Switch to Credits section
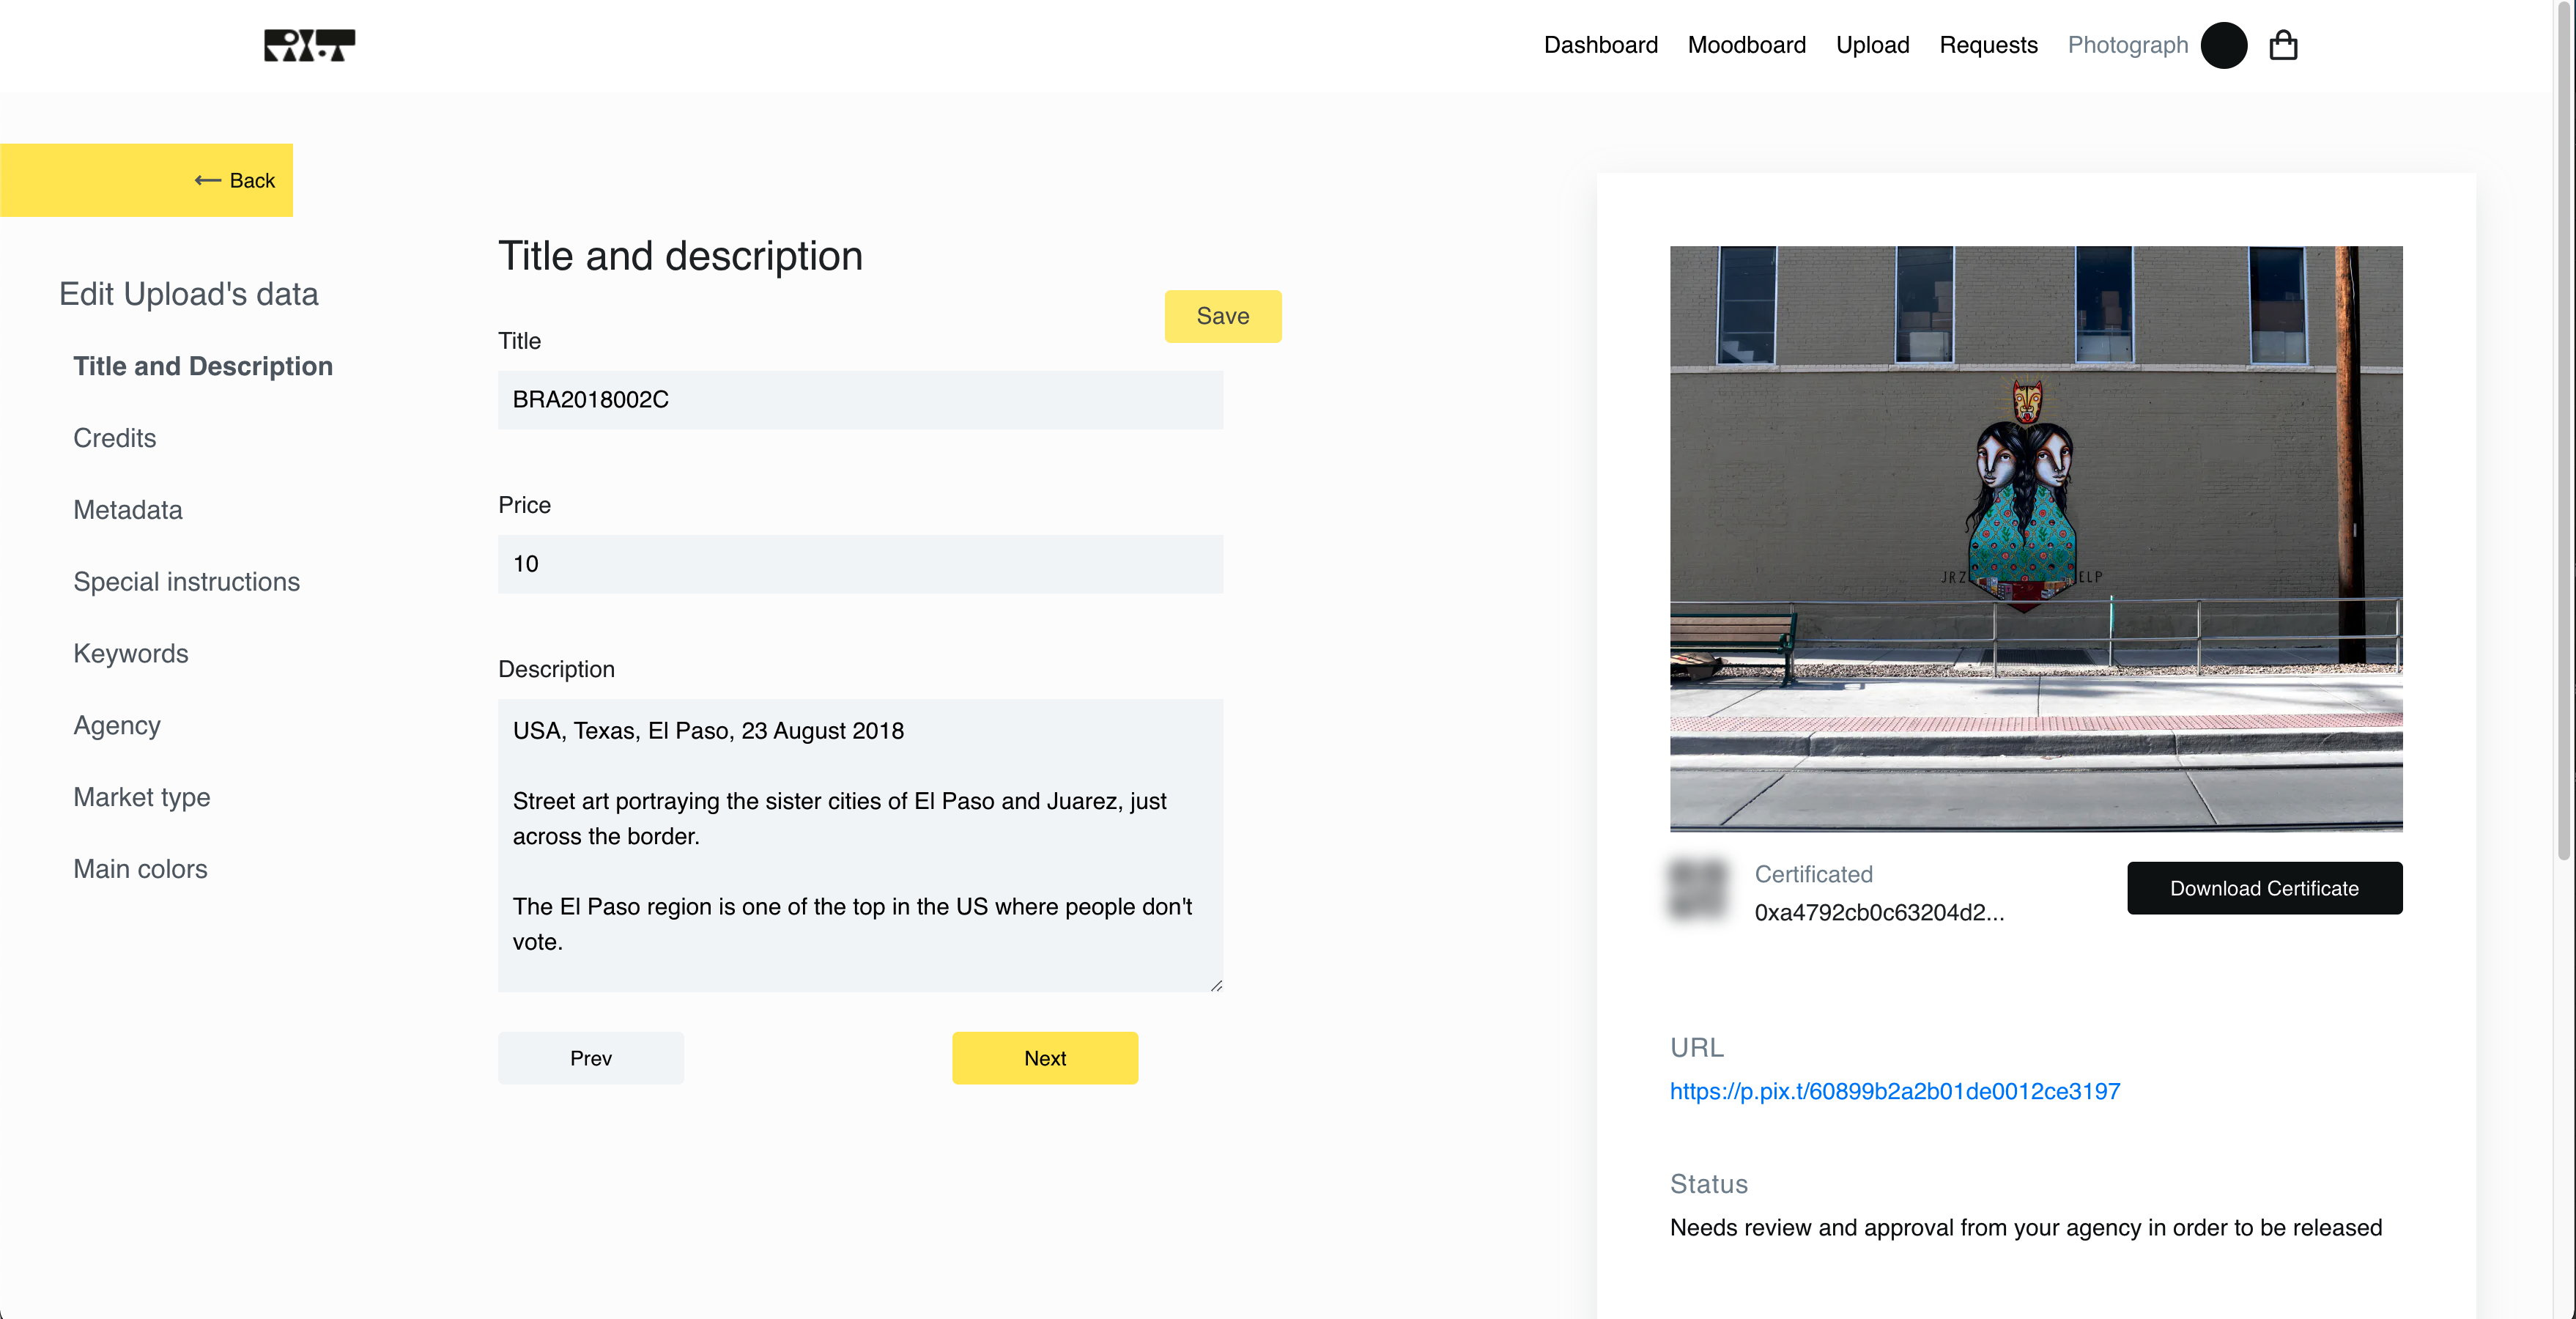2576x1319 pixels. tap(114, 438)
